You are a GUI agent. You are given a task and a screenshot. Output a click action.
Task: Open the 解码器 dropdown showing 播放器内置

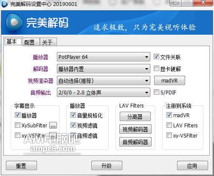[x=104, y=69]
